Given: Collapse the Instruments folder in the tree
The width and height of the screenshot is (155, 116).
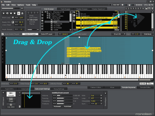Looking at the screenshot, I should [48, 18].
